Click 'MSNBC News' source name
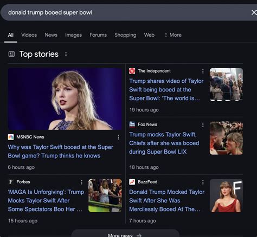 [x=30, y=137]
